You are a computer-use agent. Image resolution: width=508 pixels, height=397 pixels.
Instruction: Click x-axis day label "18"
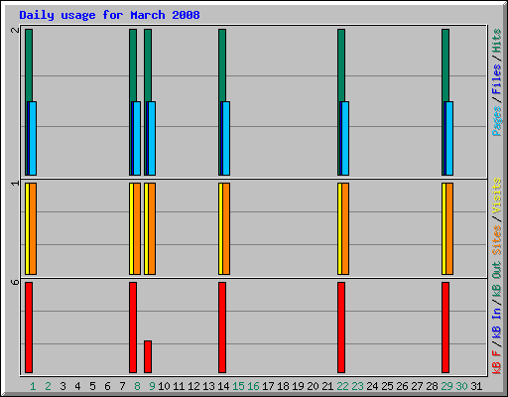click(x=283, y=386)
